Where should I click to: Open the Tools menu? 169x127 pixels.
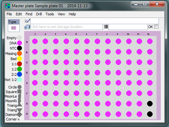tap(50, 14)
